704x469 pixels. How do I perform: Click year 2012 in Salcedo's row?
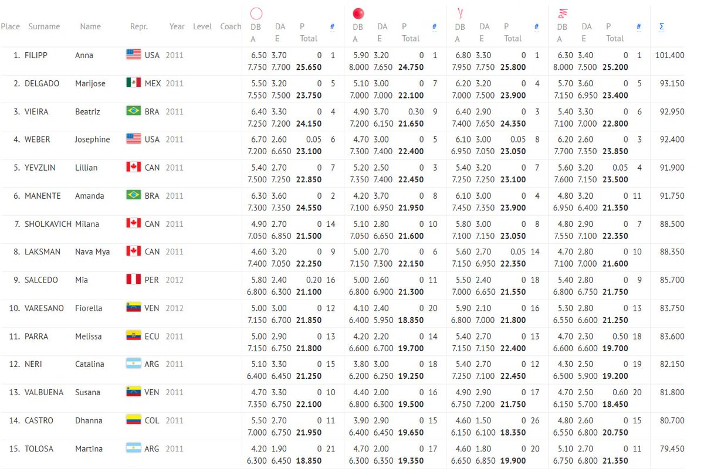tap(175, 280)
